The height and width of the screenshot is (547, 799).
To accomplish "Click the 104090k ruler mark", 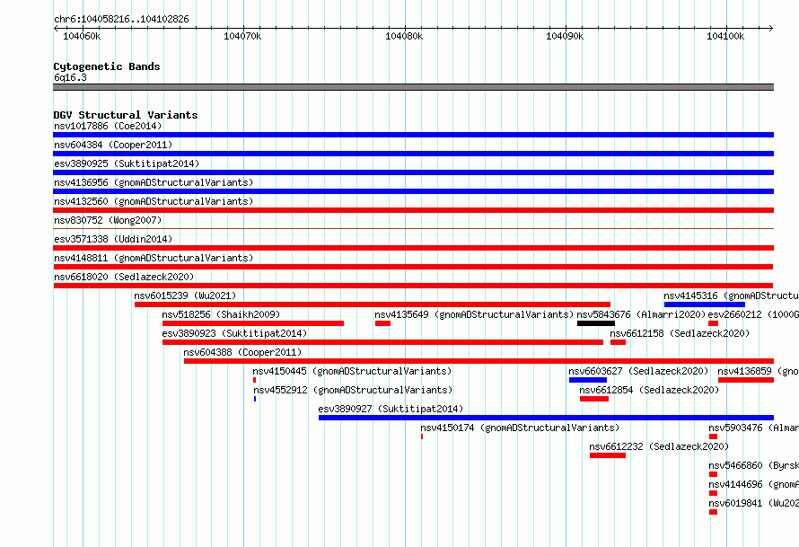I will click(x=565, y=37).
